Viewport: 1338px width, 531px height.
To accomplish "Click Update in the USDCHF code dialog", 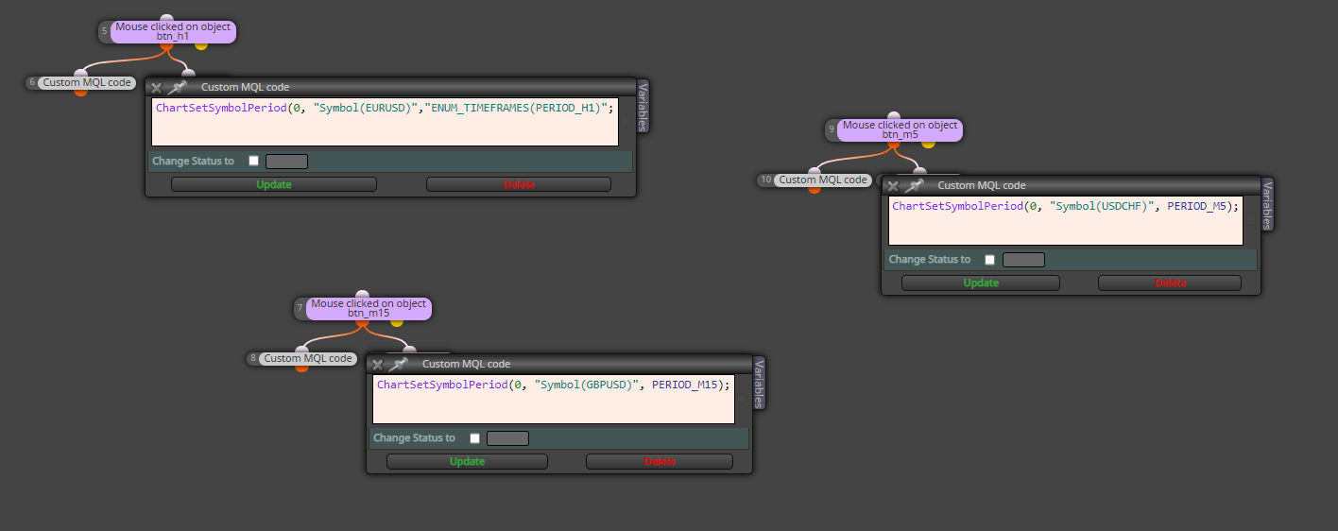I will (981, 283).
